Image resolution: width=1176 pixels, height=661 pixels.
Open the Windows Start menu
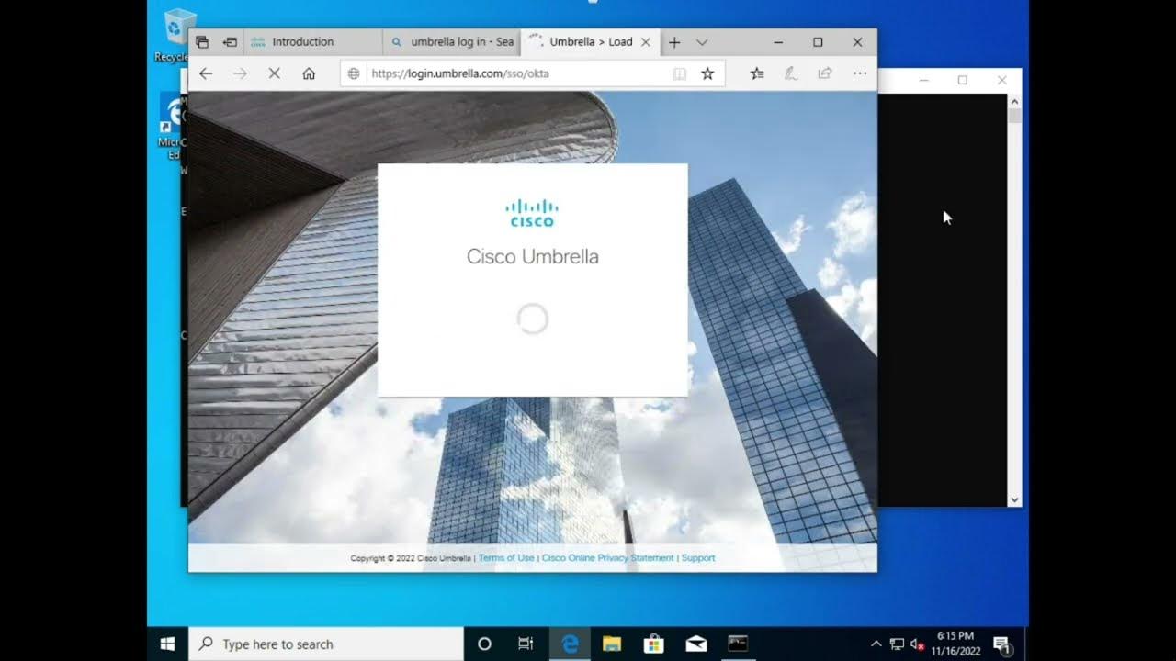(x=167, y=644)
